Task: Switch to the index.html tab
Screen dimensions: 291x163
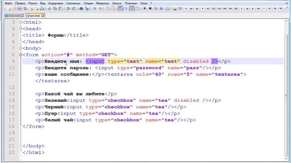Action: tap(14, 16)
